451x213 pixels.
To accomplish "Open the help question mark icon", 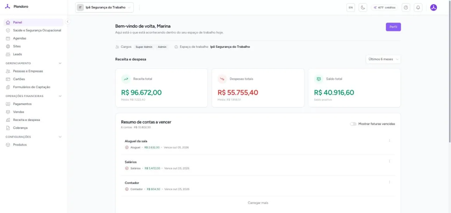I will point(406,7).
